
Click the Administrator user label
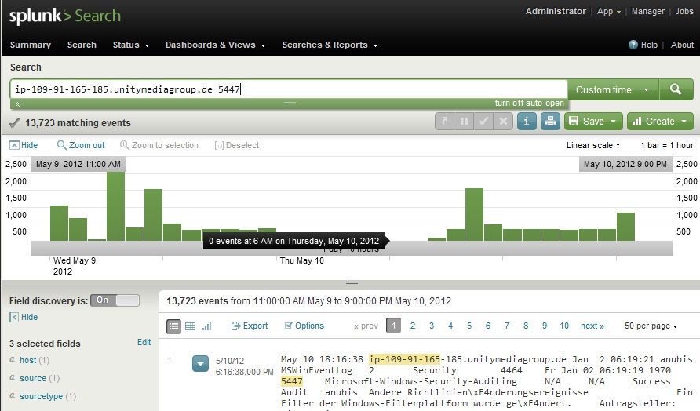coord(556,11)
